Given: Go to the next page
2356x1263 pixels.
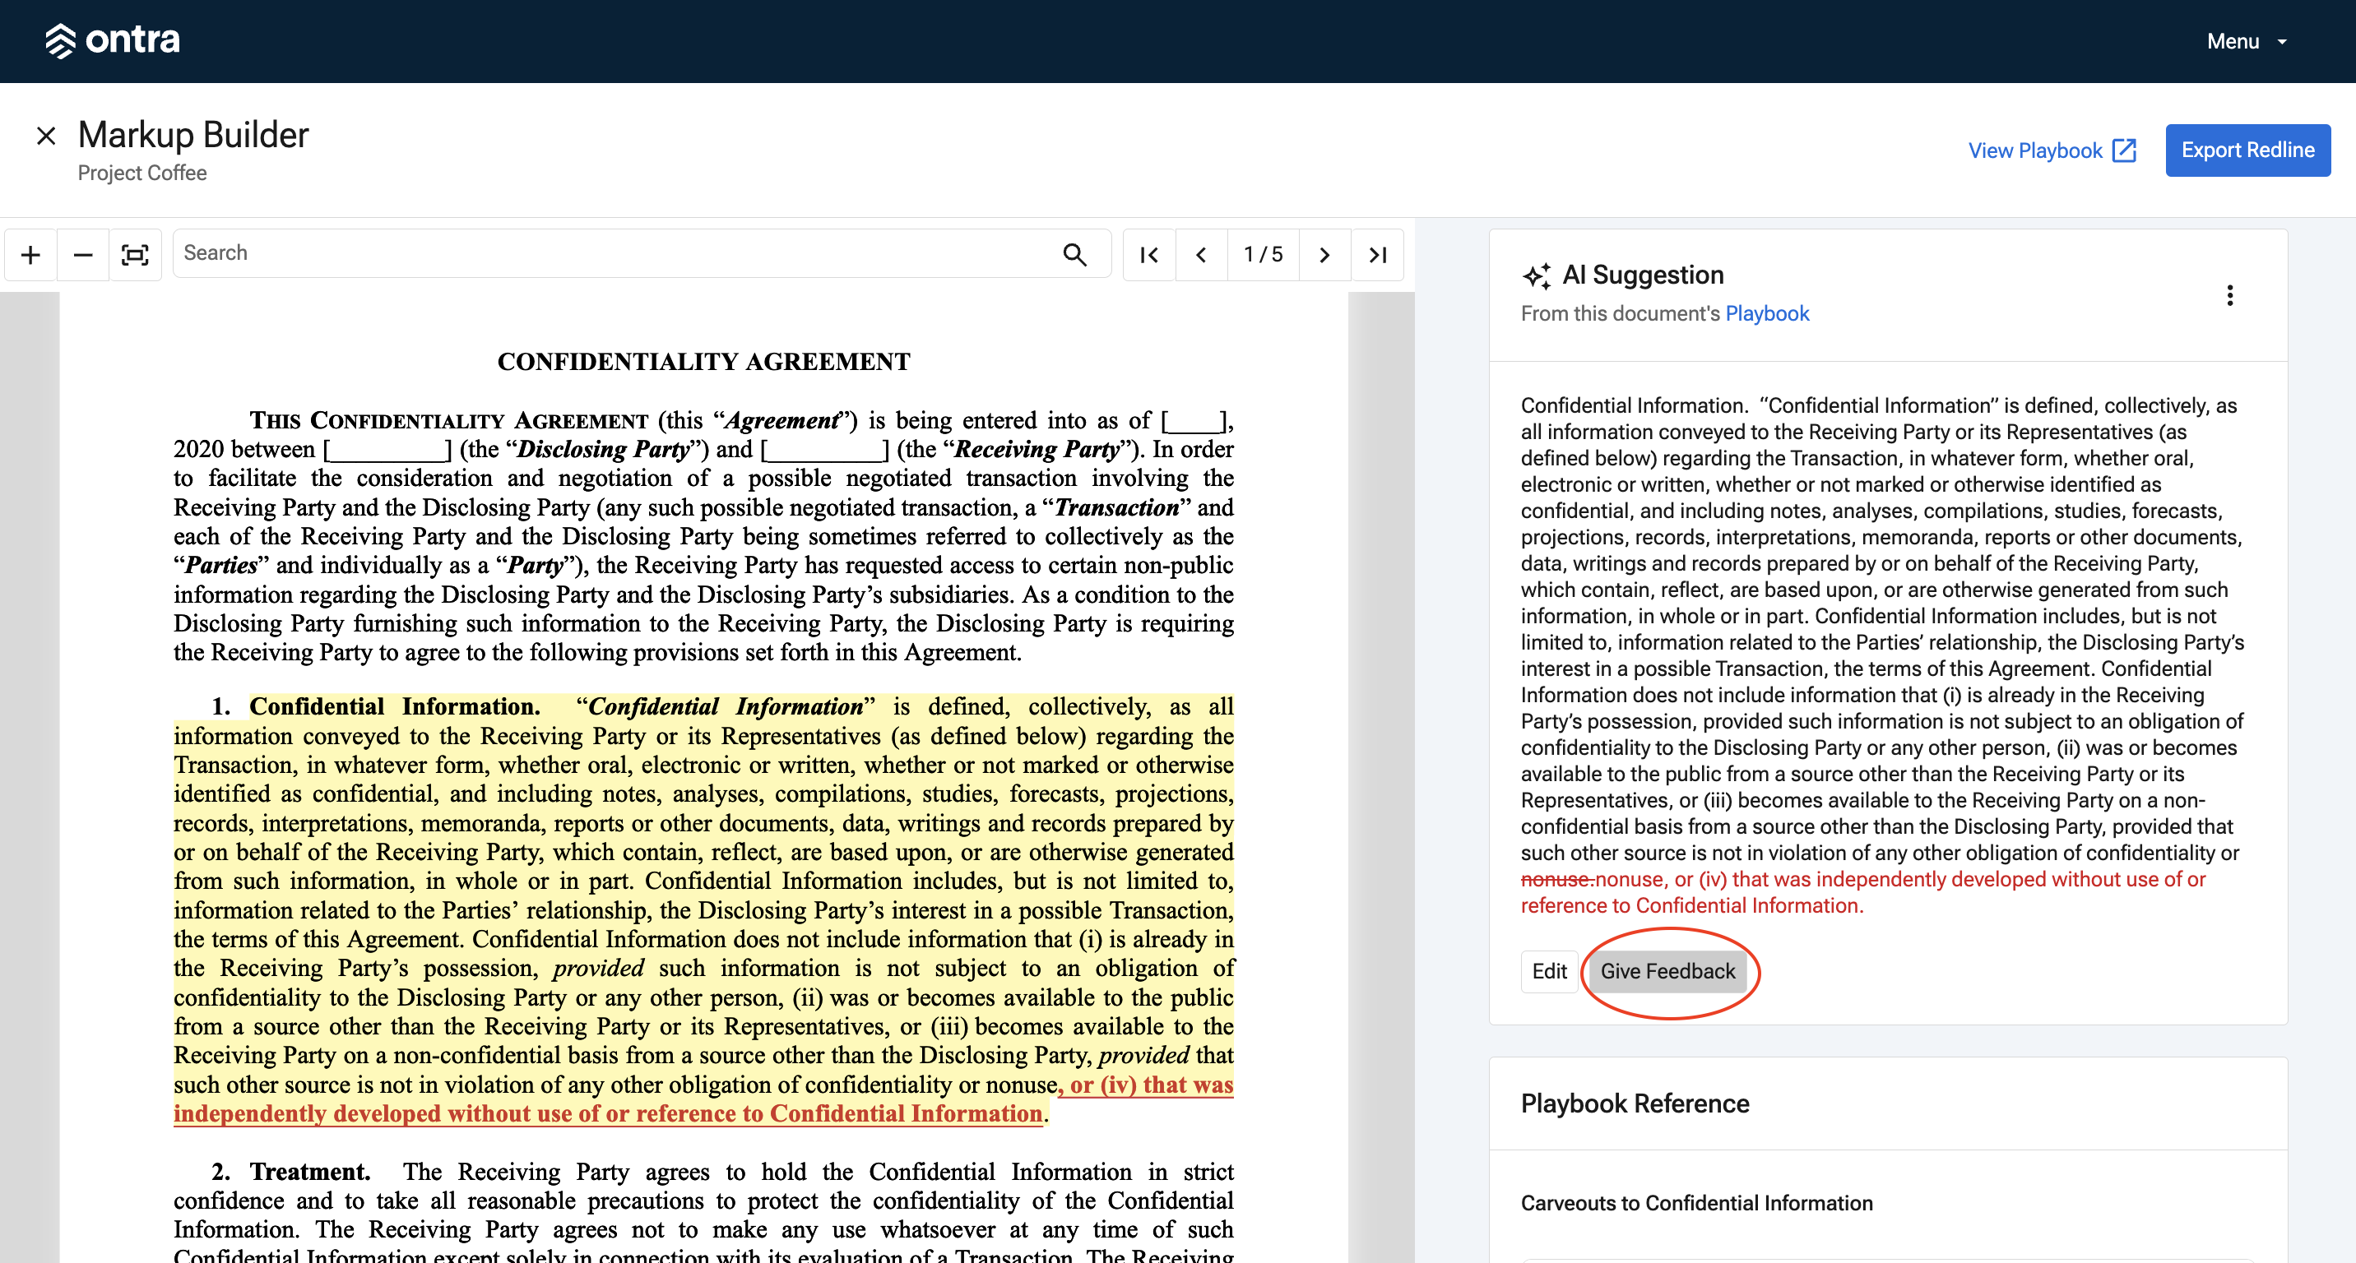Looking at the screenshot, I should pos(1324,254).
